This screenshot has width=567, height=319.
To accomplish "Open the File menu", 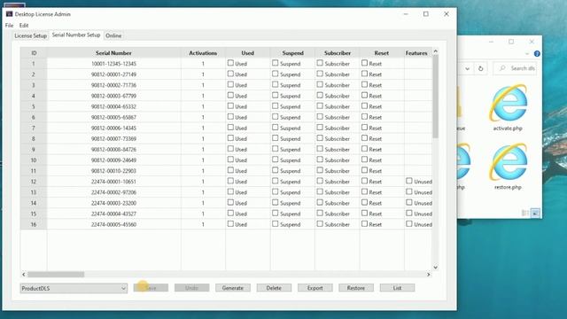I will pyautogui.click(x=9, y=26).
